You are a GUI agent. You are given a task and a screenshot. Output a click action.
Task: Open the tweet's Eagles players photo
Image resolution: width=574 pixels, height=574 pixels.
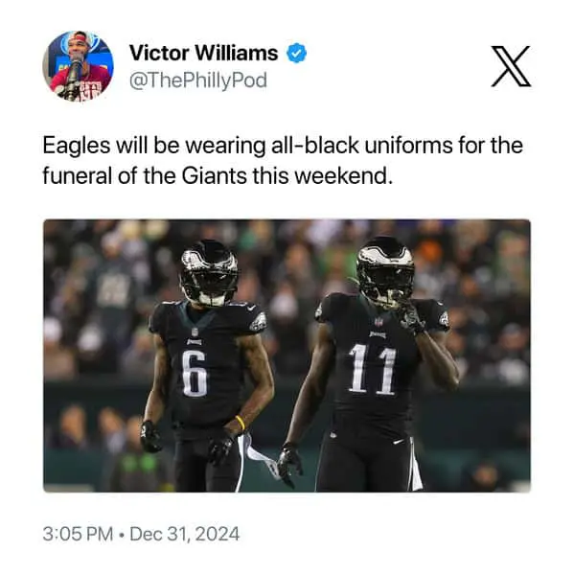click(x=287, y=356)
